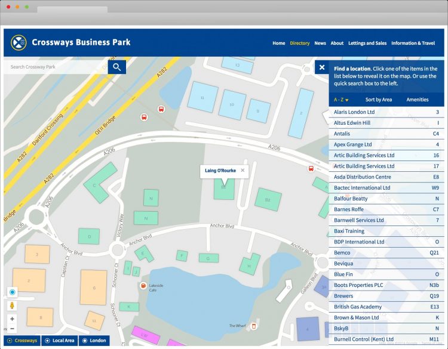This screenshot has width=448, height=349.
Task: Select Asda Distribution Centre in list
Action: coord(362,177)
